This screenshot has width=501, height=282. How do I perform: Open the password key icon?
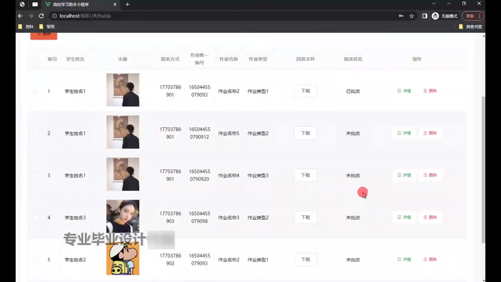coord(401,16)
